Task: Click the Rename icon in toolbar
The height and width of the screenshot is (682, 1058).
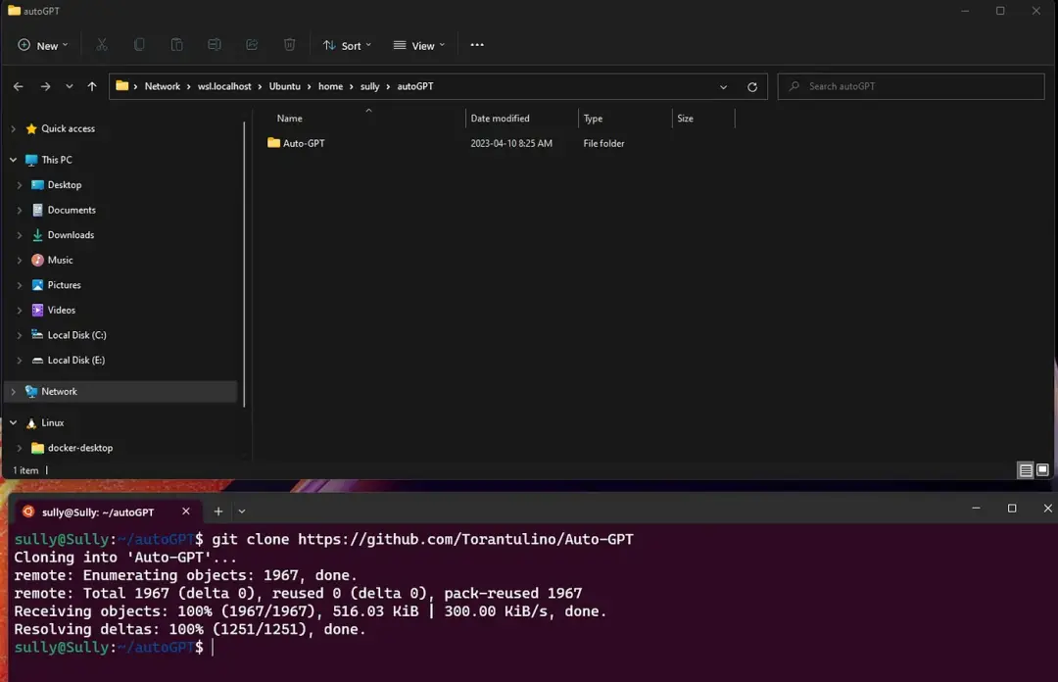Action: pyautogui.click(x=215, y=45)
